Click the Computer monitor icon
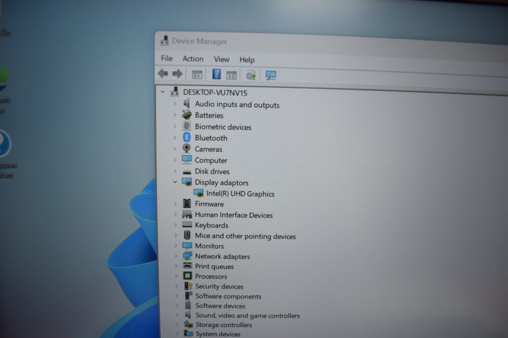Screen dimensions: 508x338 click(187, 160)
